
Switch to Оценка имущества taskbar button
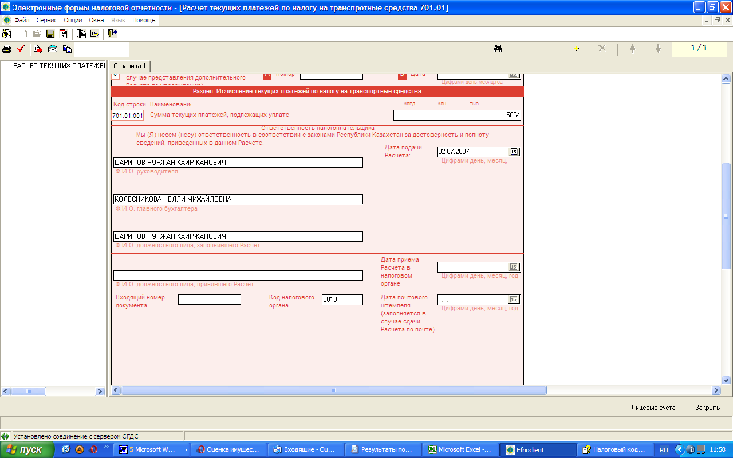coord(228,450)
